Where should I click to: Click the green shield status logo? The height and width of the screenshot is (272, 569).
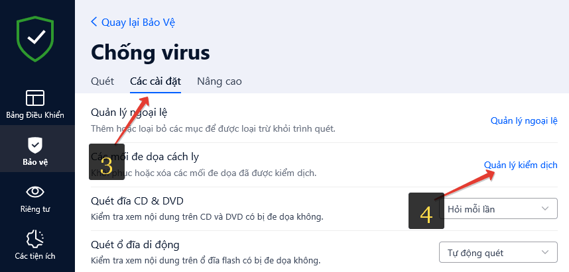click(35, 38)
